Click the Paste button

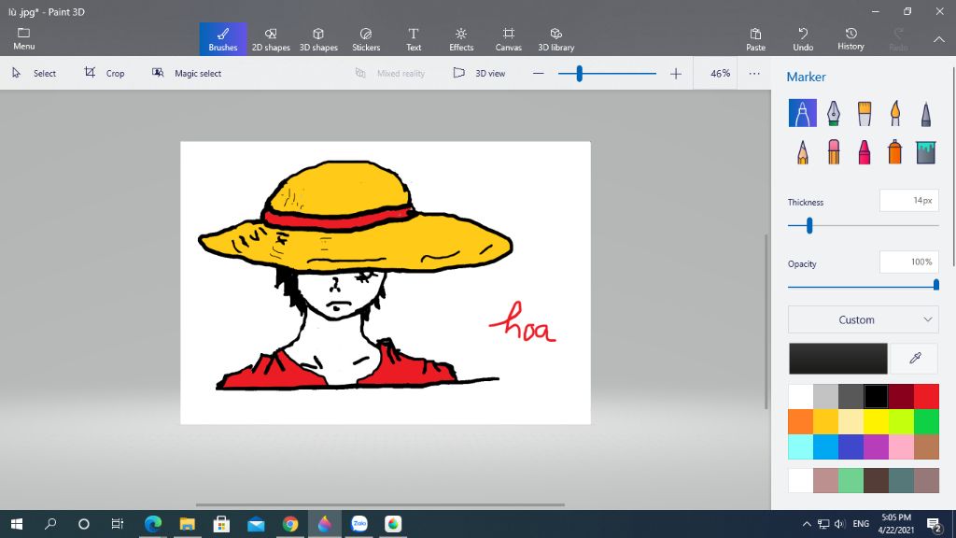(x=755, y=39)
